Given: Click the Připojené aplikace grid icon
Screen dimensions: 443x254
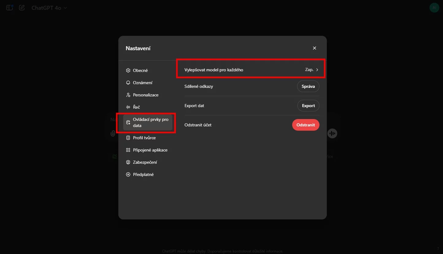Looking at the screenshot, I should [128, 150].
